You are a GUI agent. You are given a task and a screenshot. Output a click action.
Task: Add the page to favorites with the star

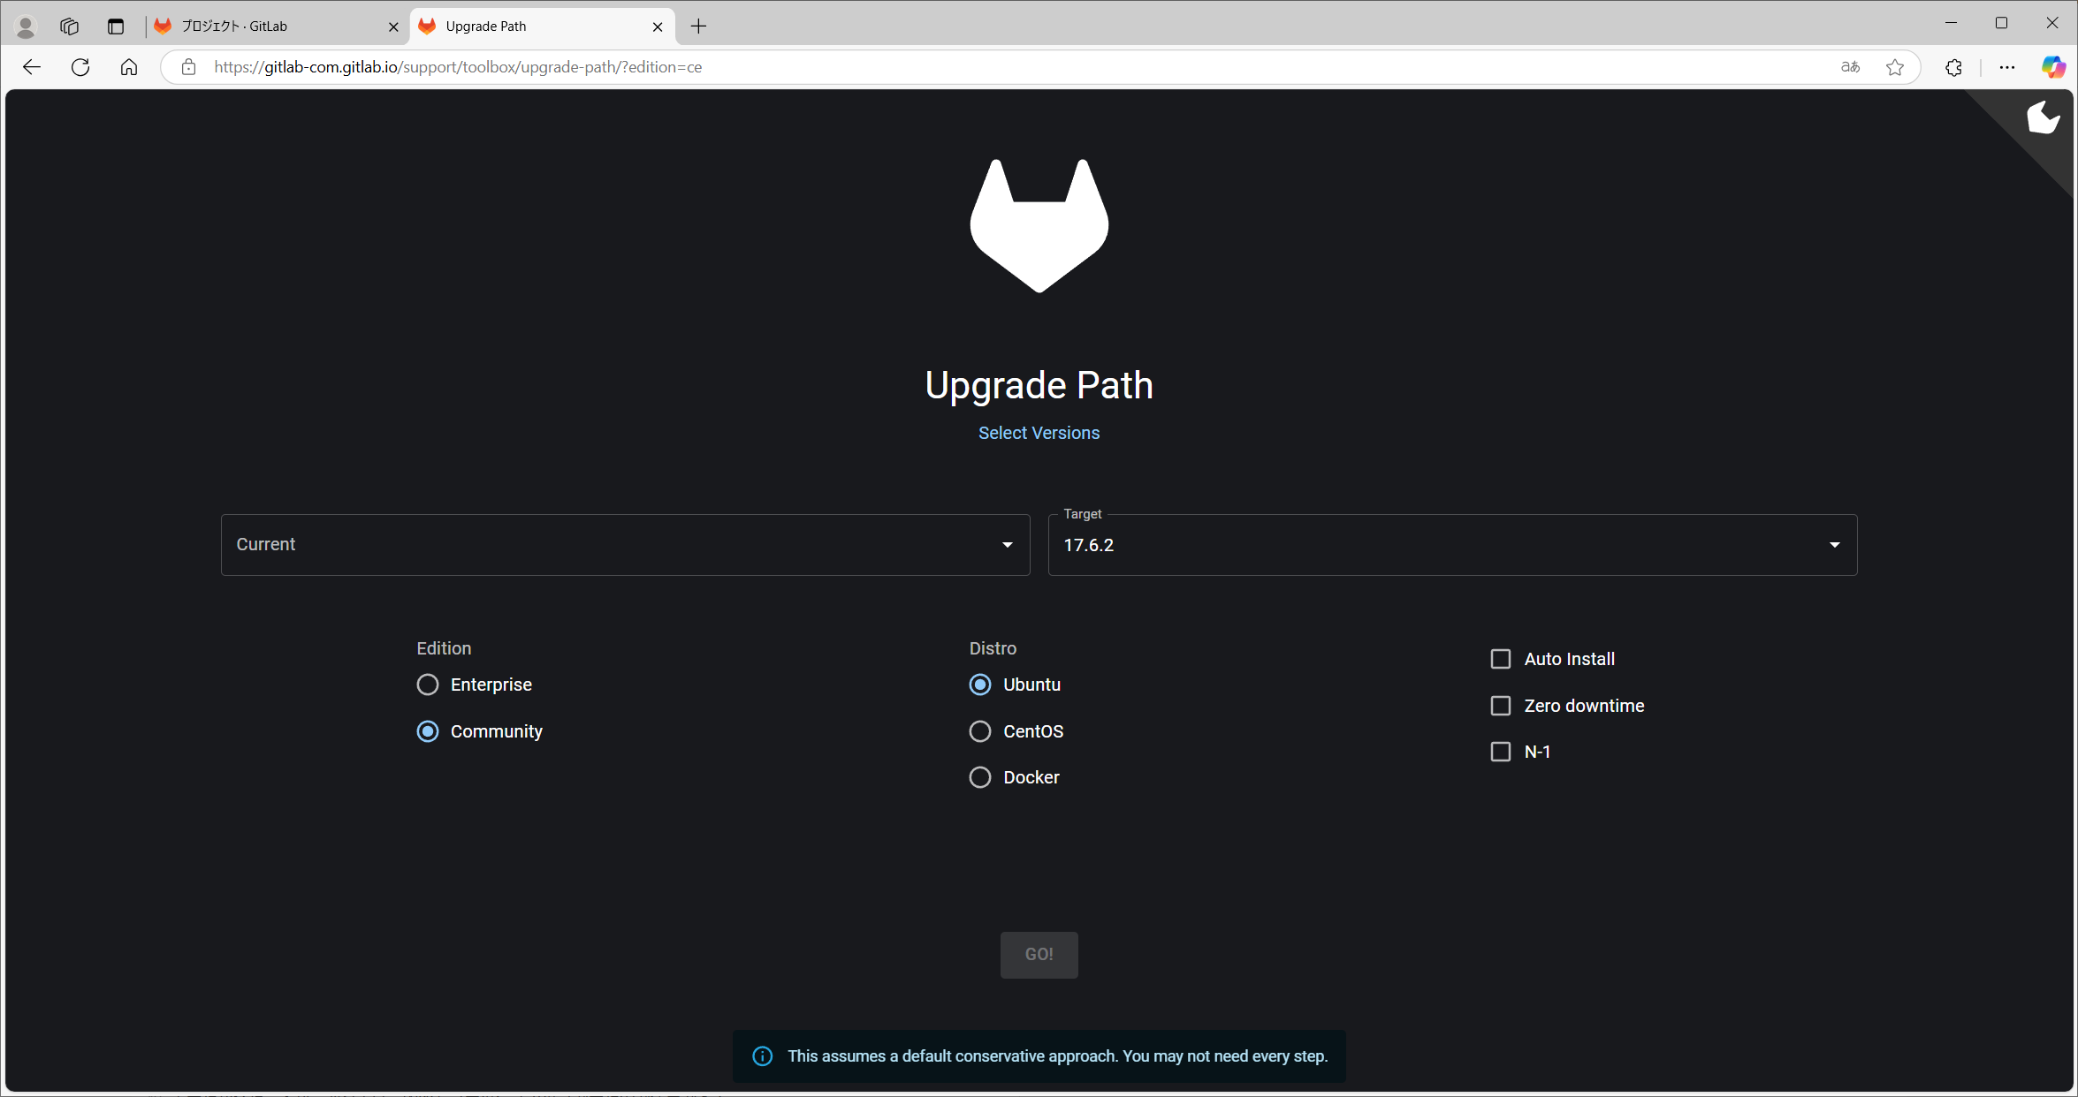(x=1896, y=66)
